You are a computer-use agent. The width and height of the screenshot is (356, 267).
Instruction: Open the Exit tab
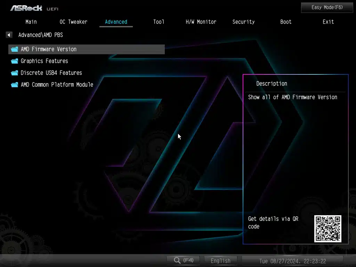[328, 22]
